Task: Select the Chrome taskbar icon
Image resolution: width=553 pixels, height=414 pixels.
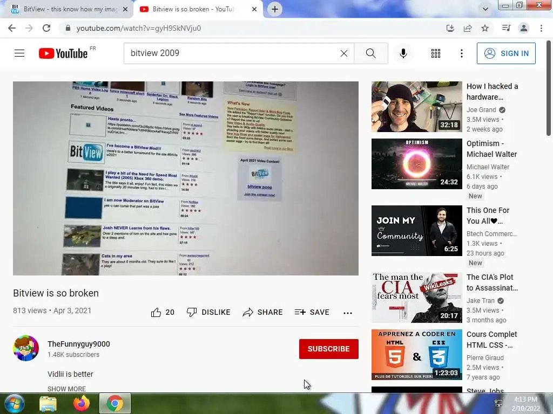Action: (115, 404)
